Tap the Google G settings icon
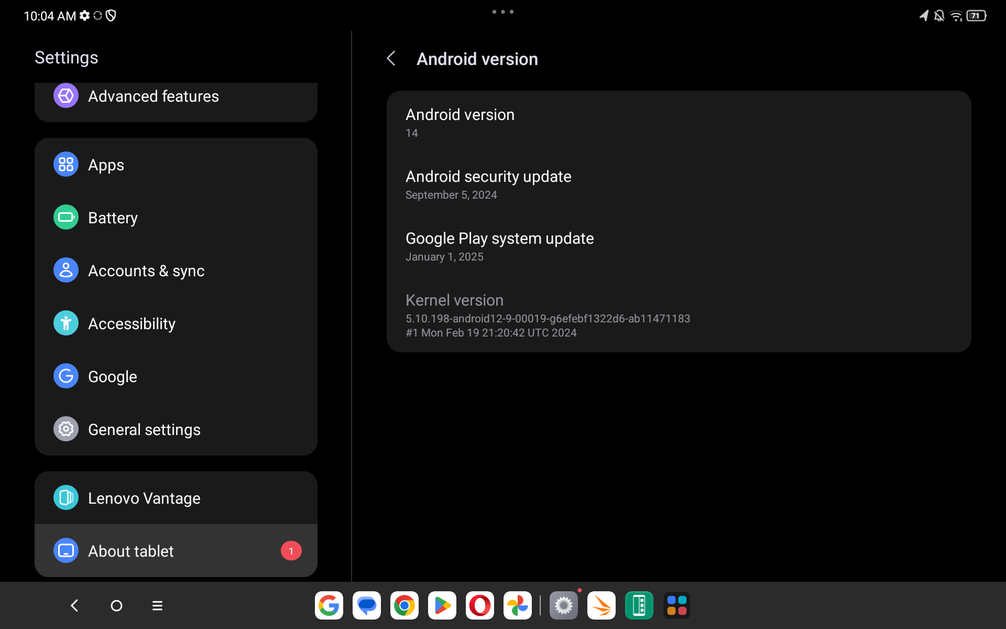The image size is (1006, 629). click(66, 376)
